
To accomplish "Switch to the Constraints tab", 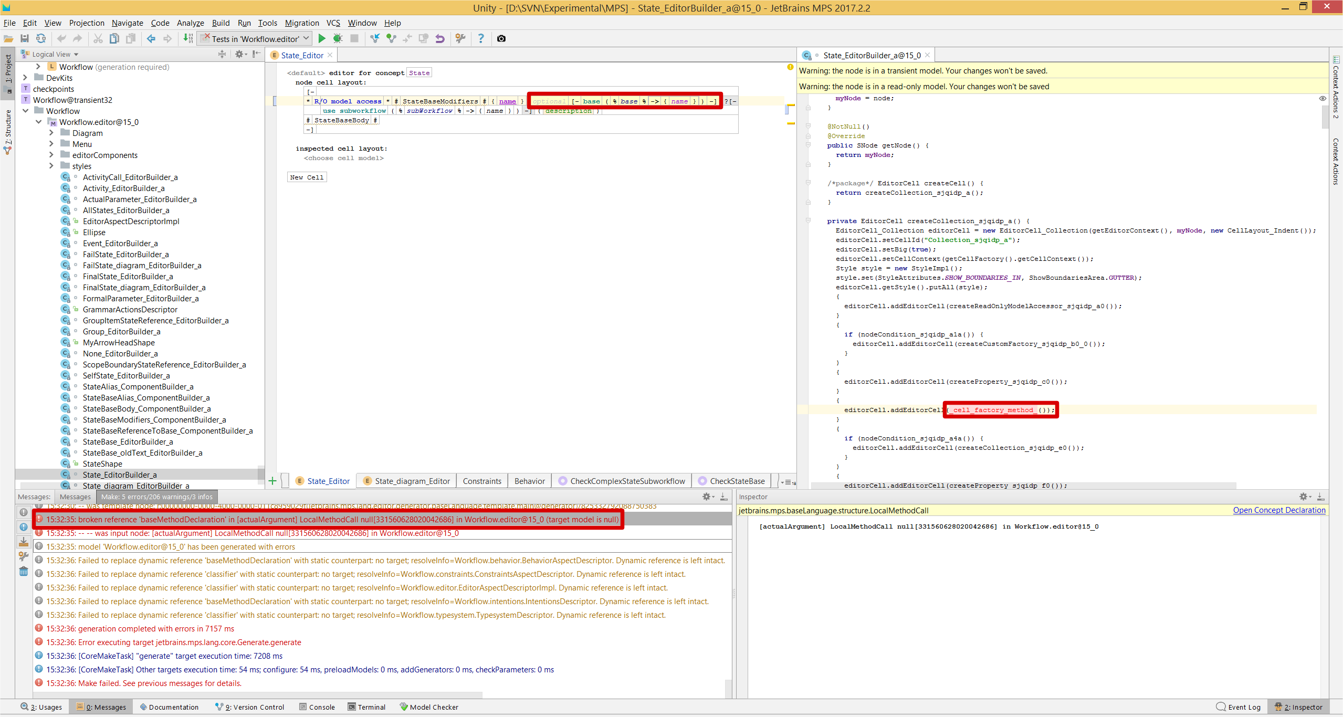I will tap(482, 481).
